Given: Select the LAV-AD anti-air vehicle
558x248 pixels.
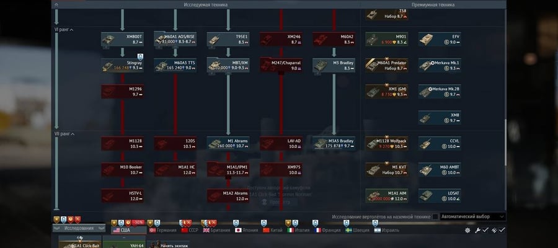Looking at the screenshot, I should pos(281,144).
